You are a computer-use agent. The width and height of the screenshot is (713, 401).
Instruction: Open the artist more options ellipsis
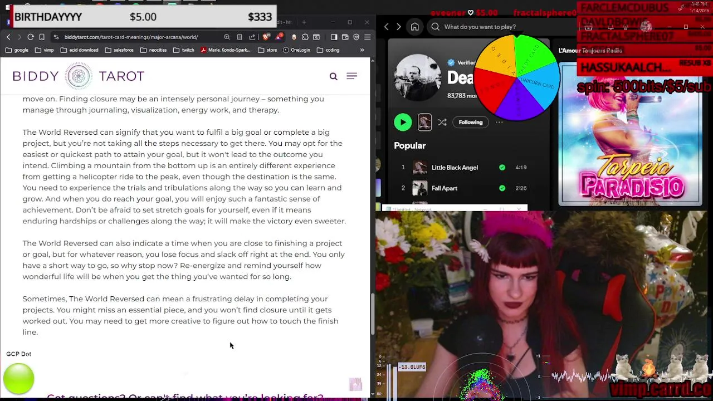(x=499, y=123)
